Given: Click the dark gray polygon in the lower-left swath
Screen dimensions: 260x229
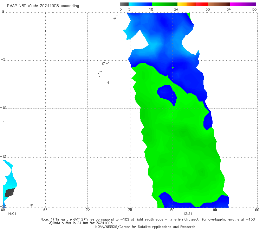Looking at the screenshot, I should [x=10, y=193].
